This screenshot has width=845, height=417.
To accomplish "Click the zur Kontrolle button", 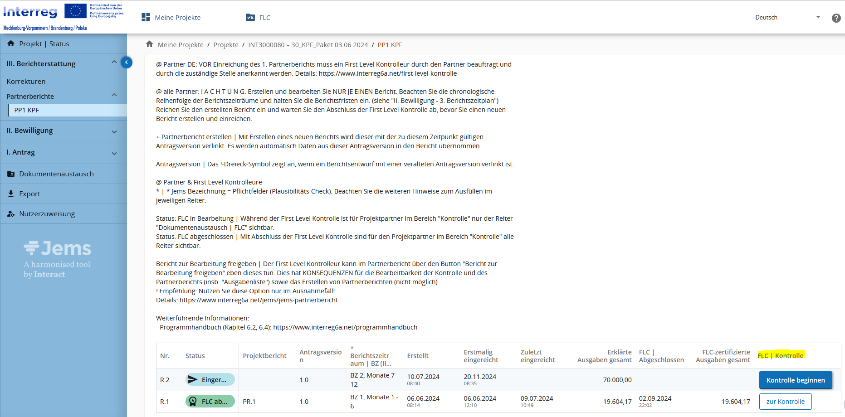I will (785, 402).
